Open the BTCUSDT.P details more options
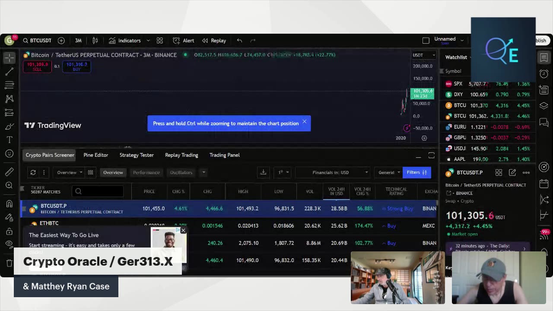This screenshot has height=311, width=553. (526, 173)
